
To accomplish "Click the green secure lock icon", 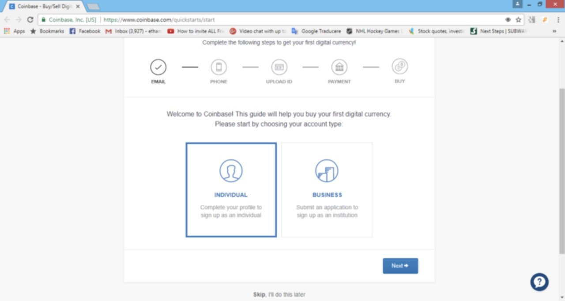I will coord(43,20).
